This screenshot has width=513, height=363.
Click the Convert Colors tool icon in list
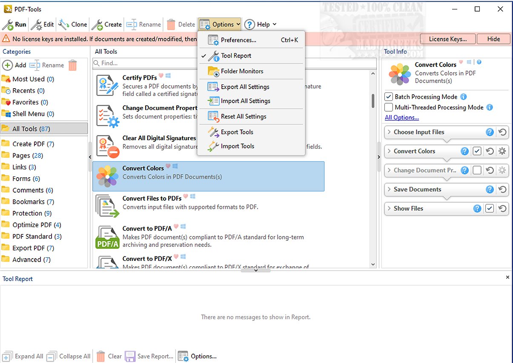107,176
